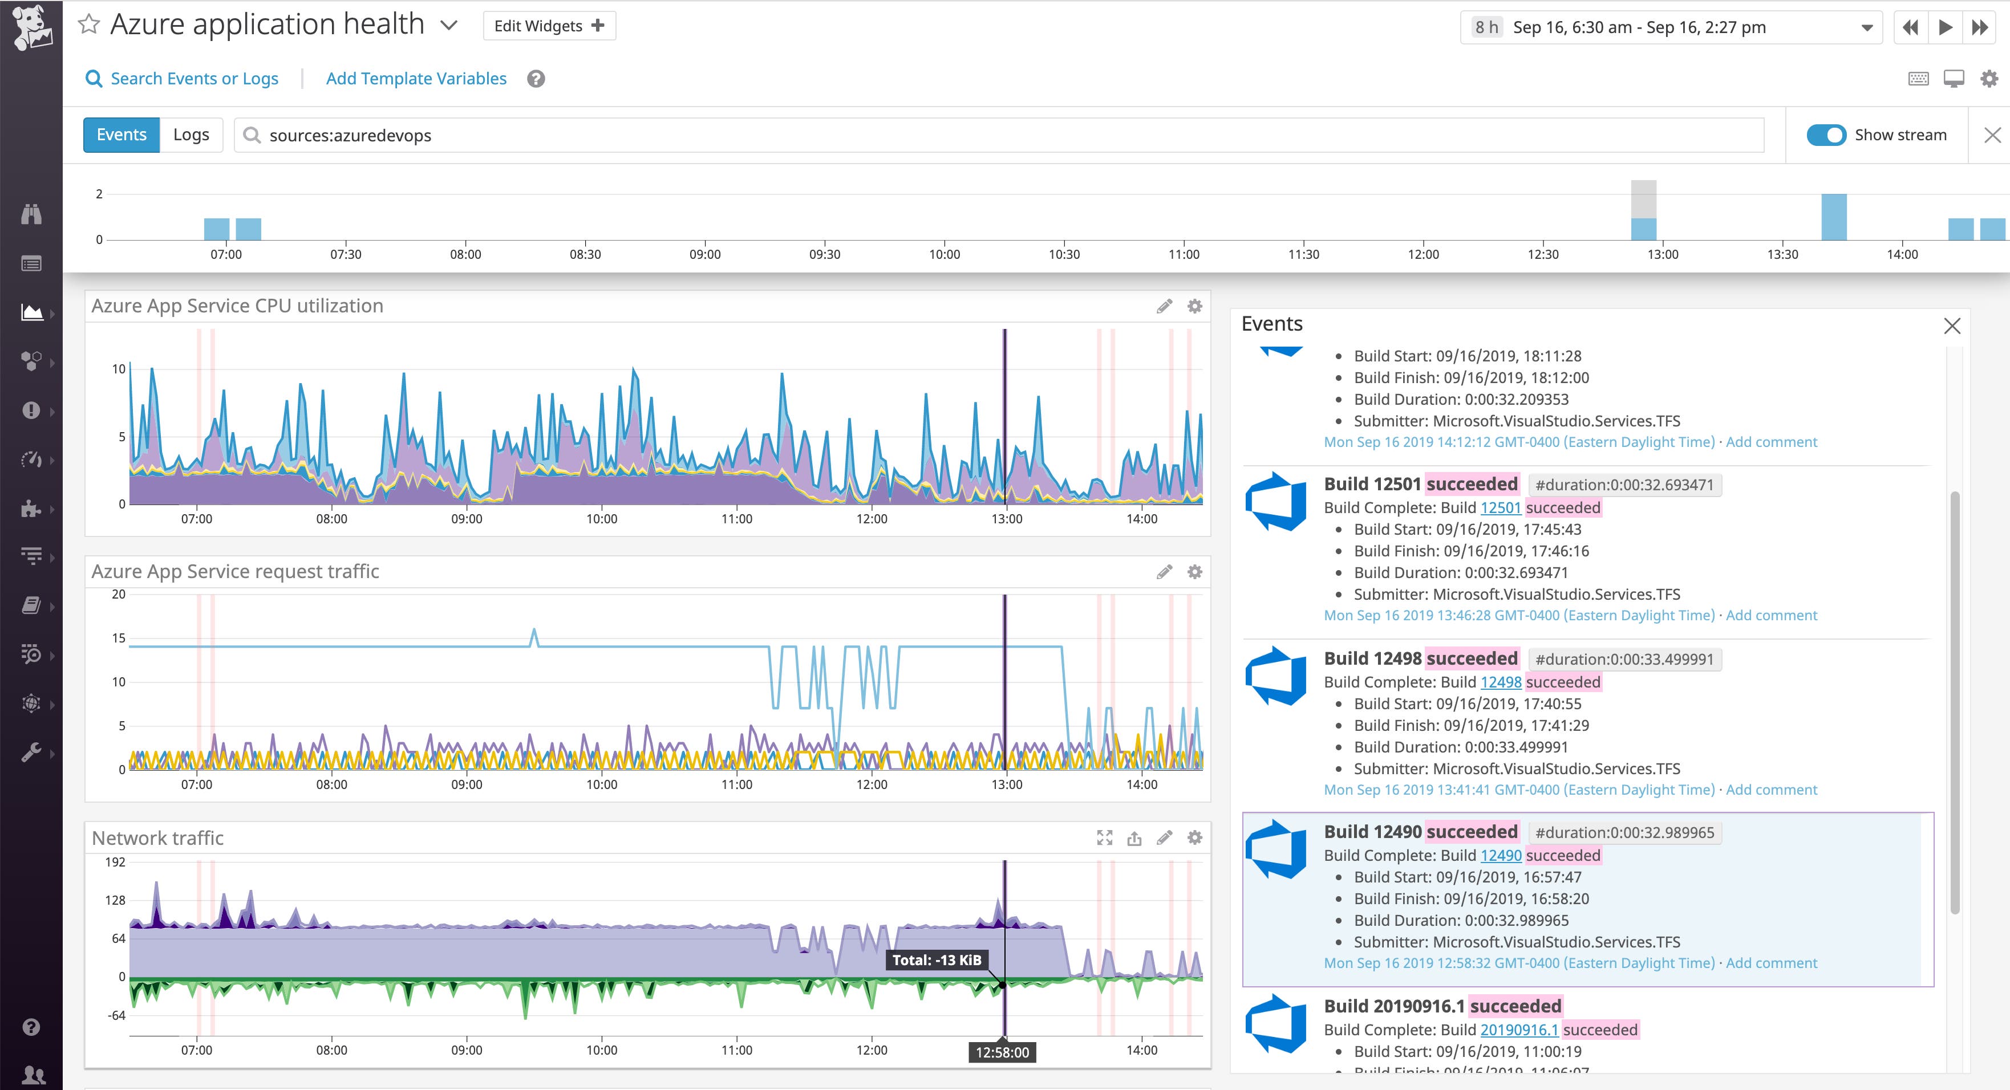Open the Events feed from the sidebar
The image size is (2010, 1090).
pyautogui.click(x=31, y=263)
